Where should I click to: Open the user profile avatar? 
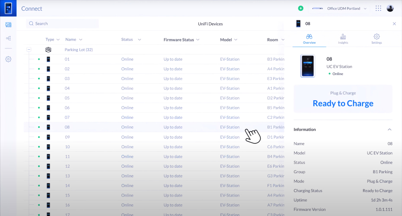(x=390, y=9)
